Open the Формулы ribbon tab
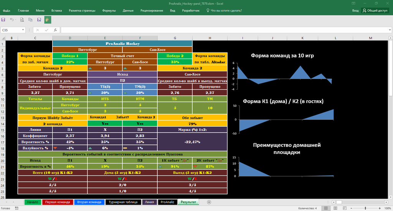 [109, 10]
